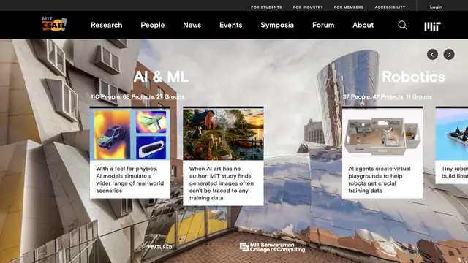Screen dimensions: 468x263
Task: Open the AI & ML heading
Action: (x=161, y=77)
